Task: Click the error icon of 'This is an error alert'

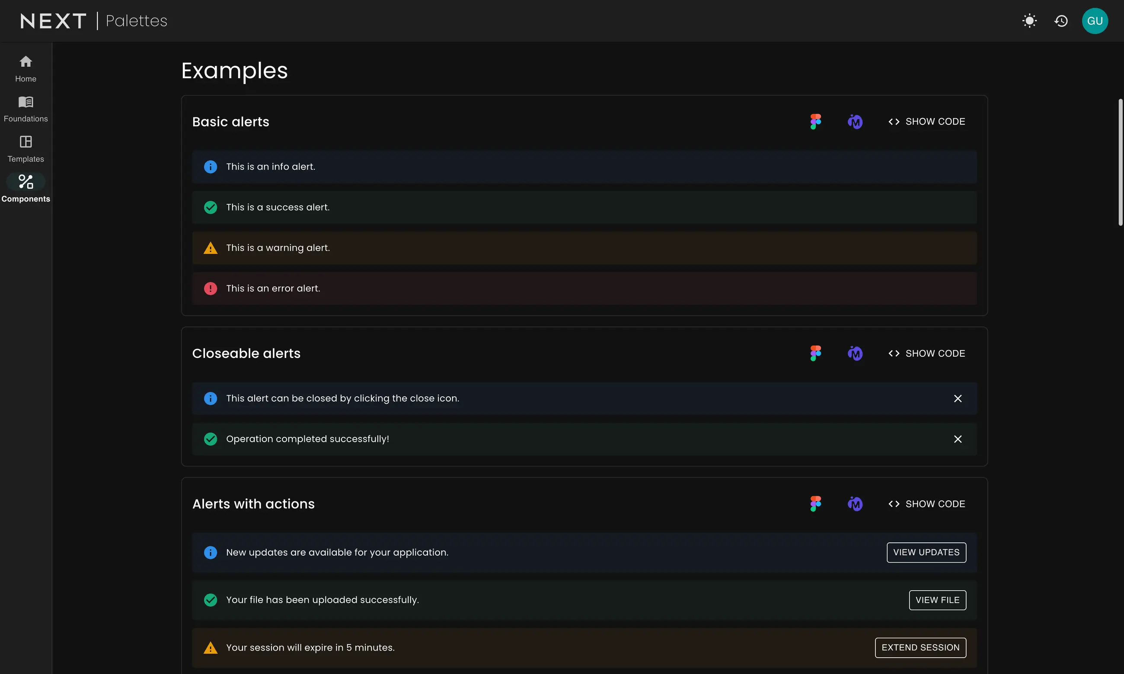Action: [x=211, y=288]
